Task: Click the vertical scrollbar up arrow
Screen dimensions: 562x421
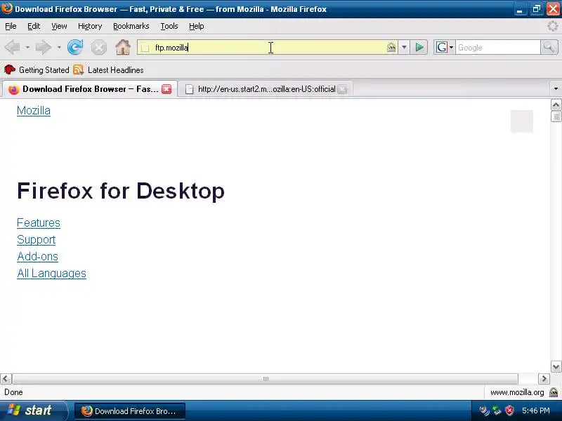Action: click(x=556, y=105)
